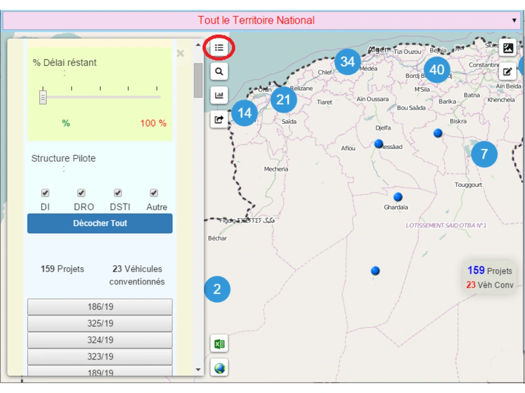Click the Tiaret city label
The height and width of the screenshot is (393, 525).
[324, 102]
